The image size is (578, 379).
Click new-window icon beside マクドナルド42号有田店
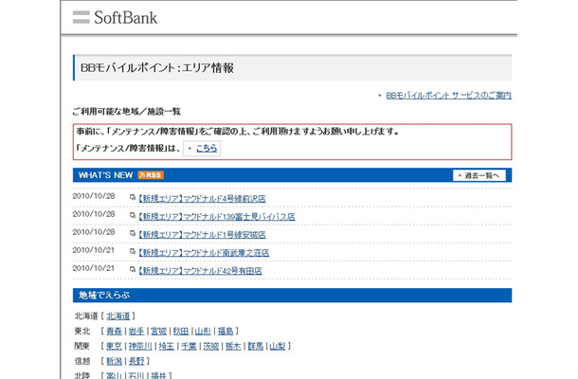coord(133,270)
